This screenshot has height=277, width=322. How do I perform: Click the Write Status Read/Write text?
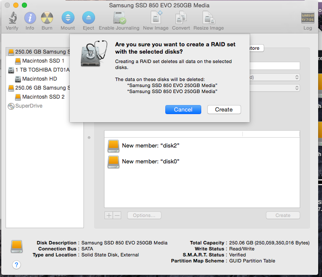(241, 249)
